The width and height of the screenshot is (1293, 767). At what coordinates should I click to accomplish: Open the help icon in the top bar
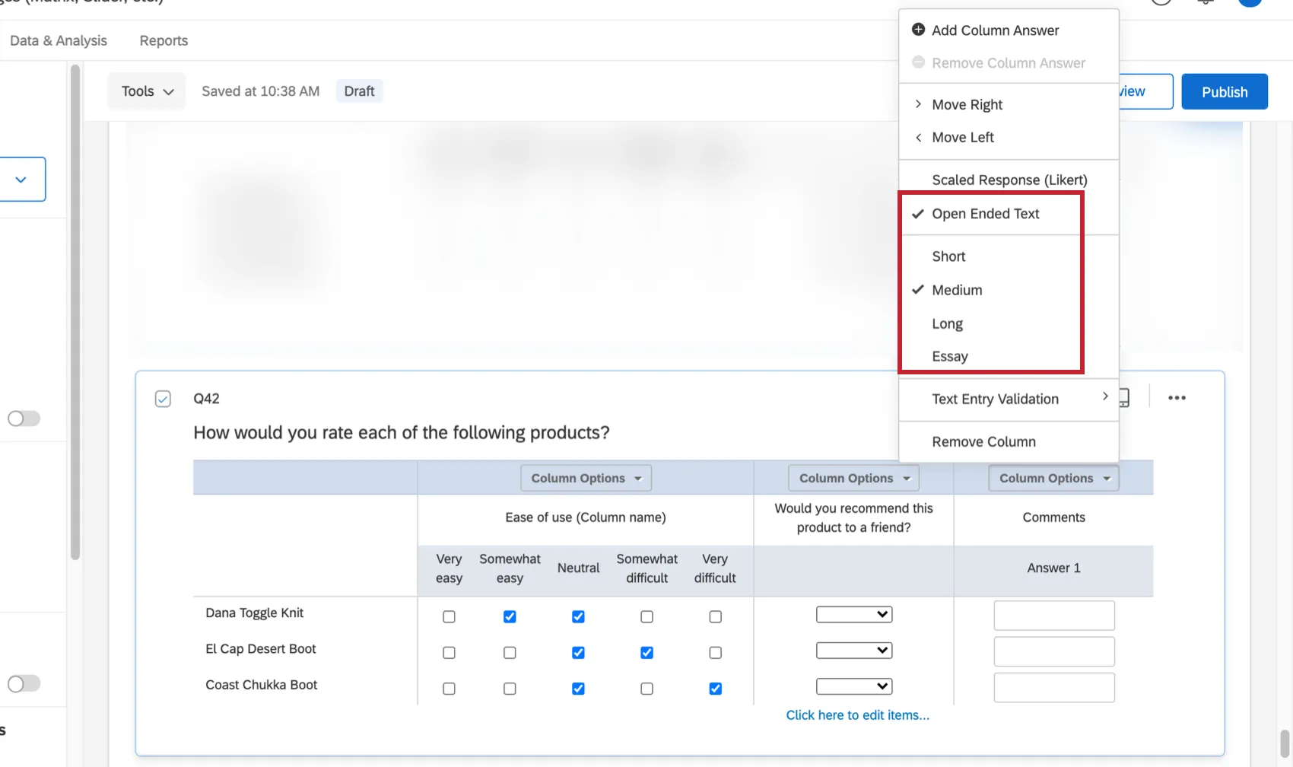pos(1161,2)
